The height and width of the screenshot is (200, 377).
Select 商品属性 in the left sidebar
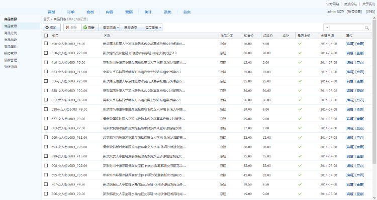coord(11,47)
